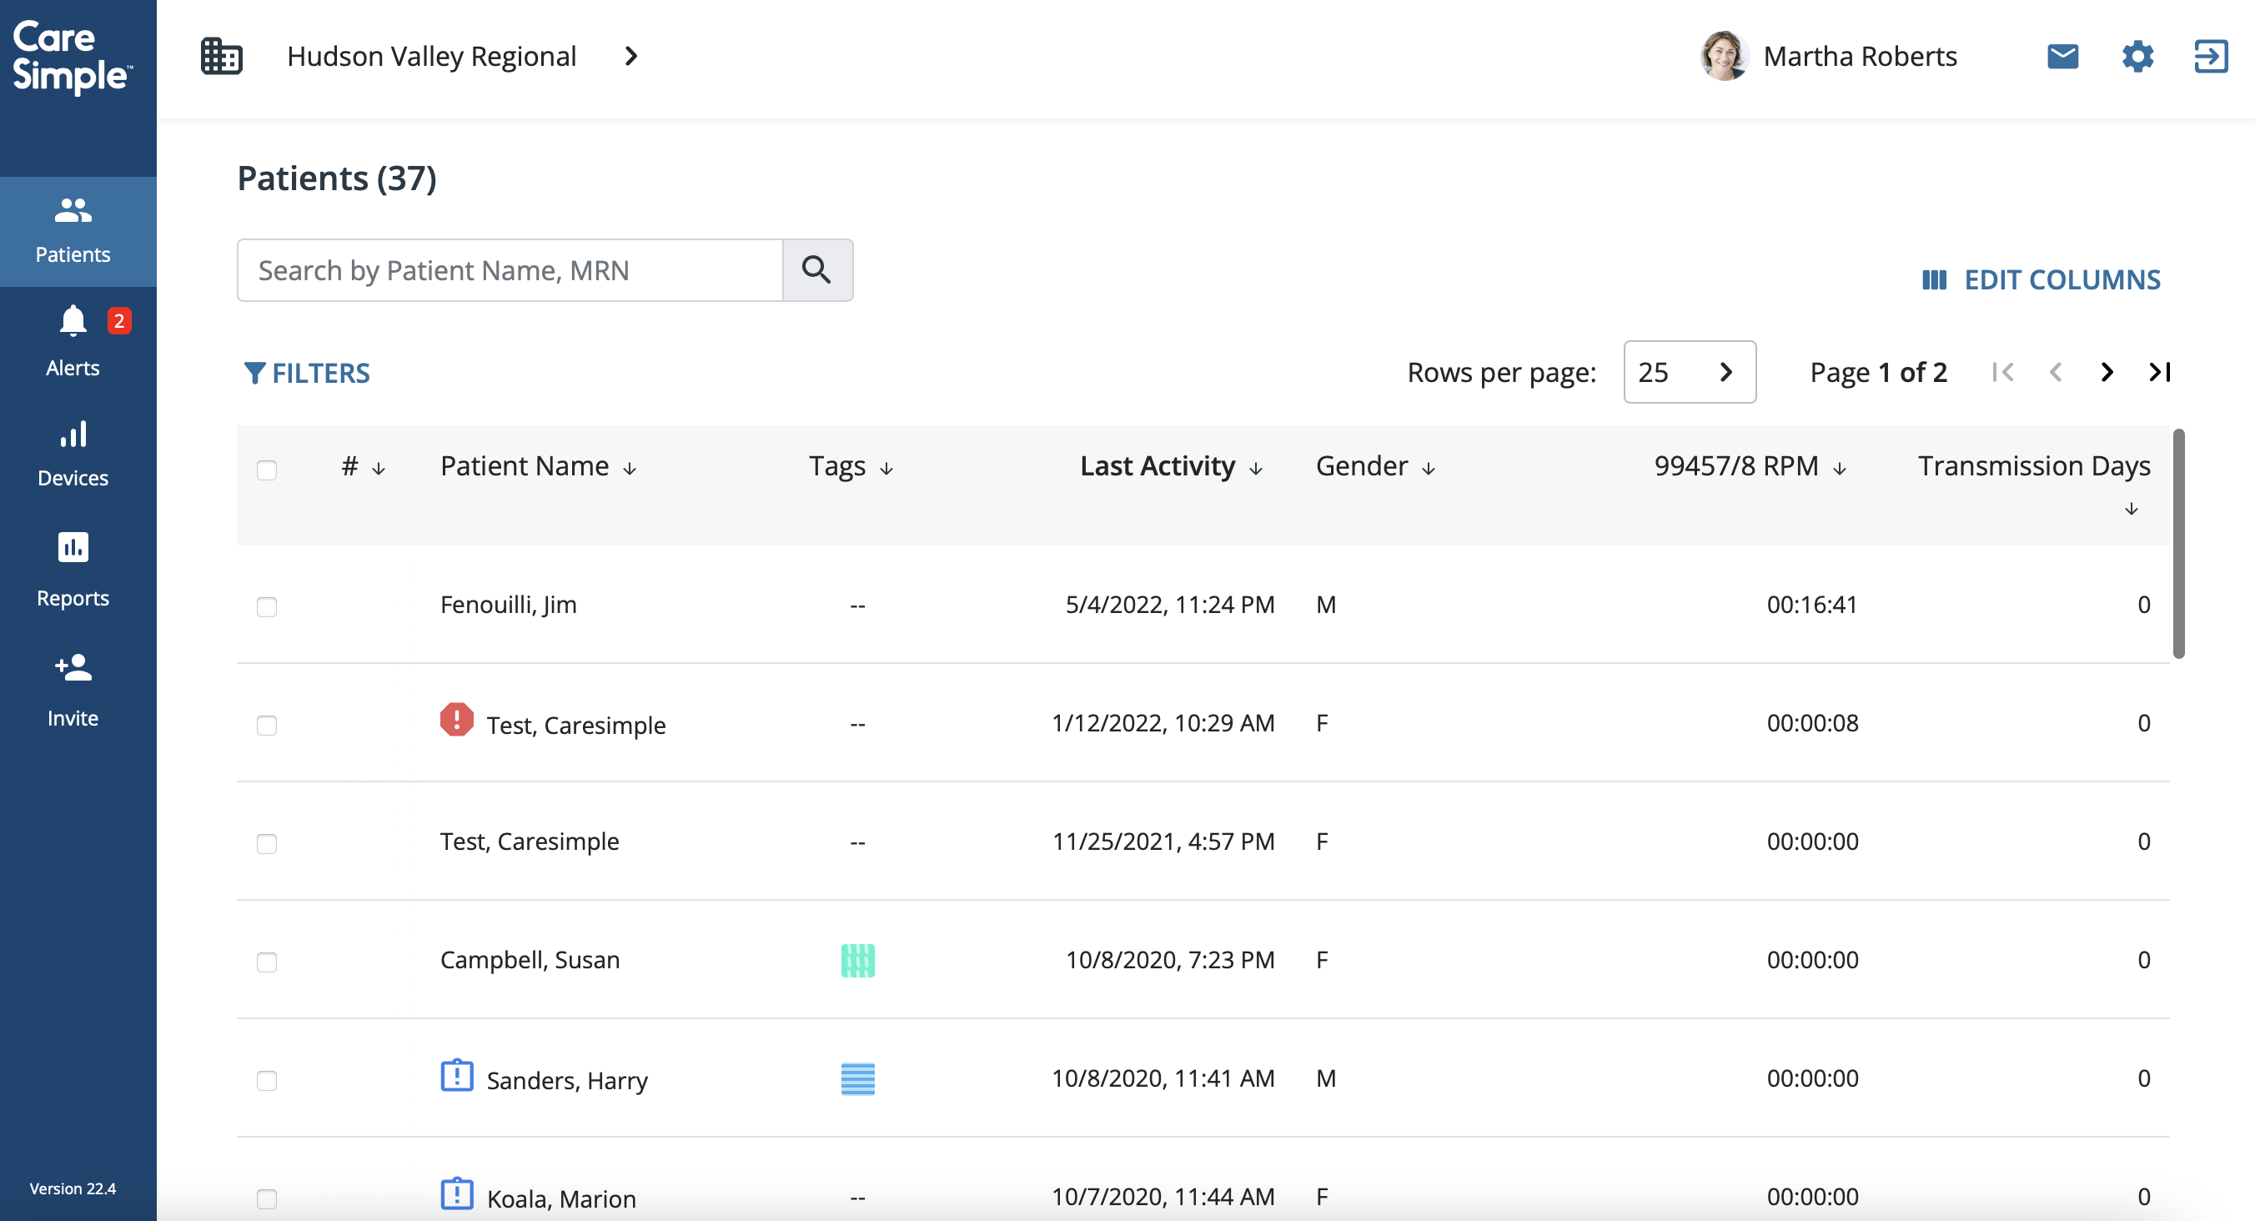2255x1221 pixels.
Task: Click Campbell, Susan green tag swatch
Action: (857, 960)
